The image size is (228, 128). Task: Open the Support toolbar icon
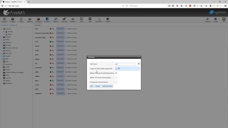tap(208, 20)
